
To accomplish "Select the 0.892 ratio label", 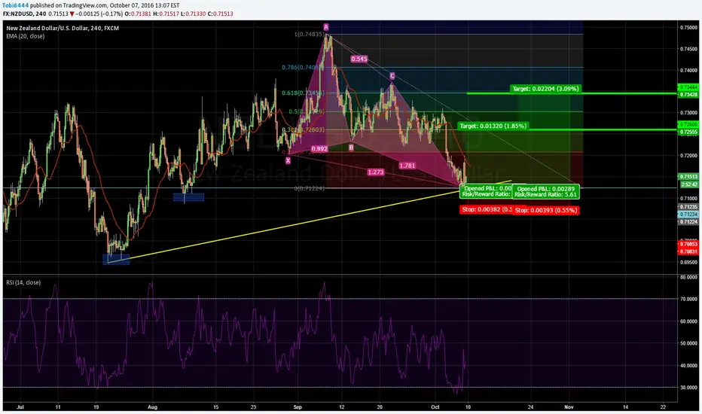I will [x=319, y=148].
